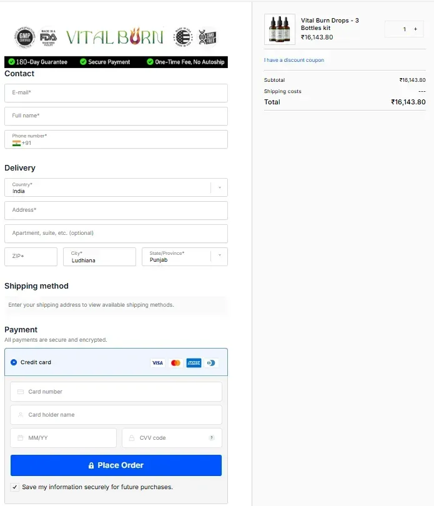
Task: Click the green check beside One-Time Fee
Action: tap(150, 62)
